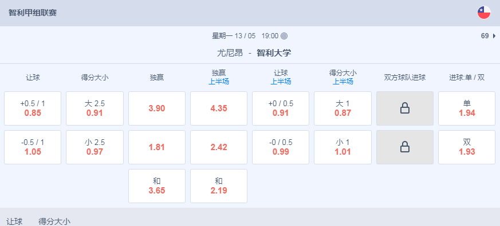The height and width of the screenshot is (226, 500).
Task: Click the lower locked 双方球队进球 cell
Action: pyautogui.click(x=405, y=147)
